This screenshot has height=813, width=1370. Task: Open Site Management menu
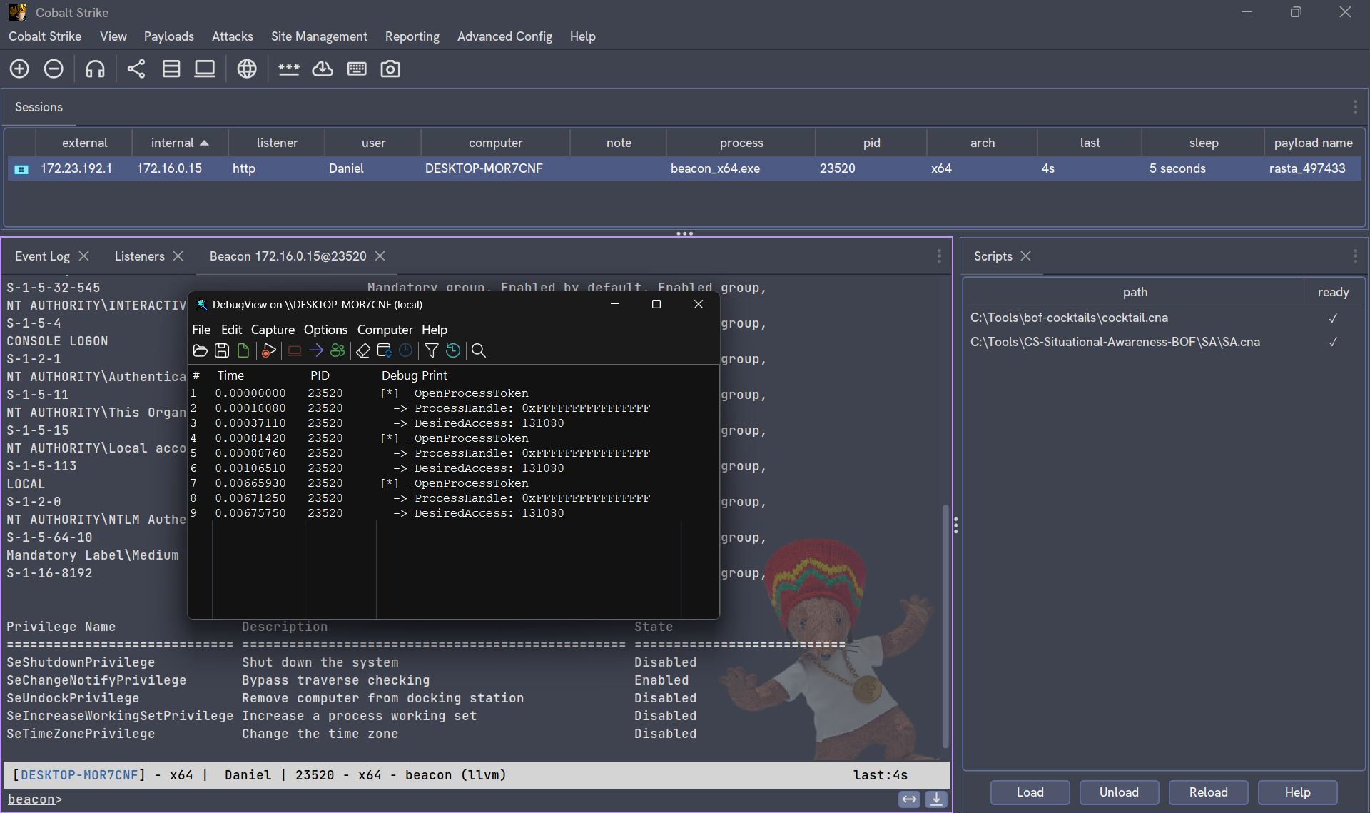[x=319, y=36]
